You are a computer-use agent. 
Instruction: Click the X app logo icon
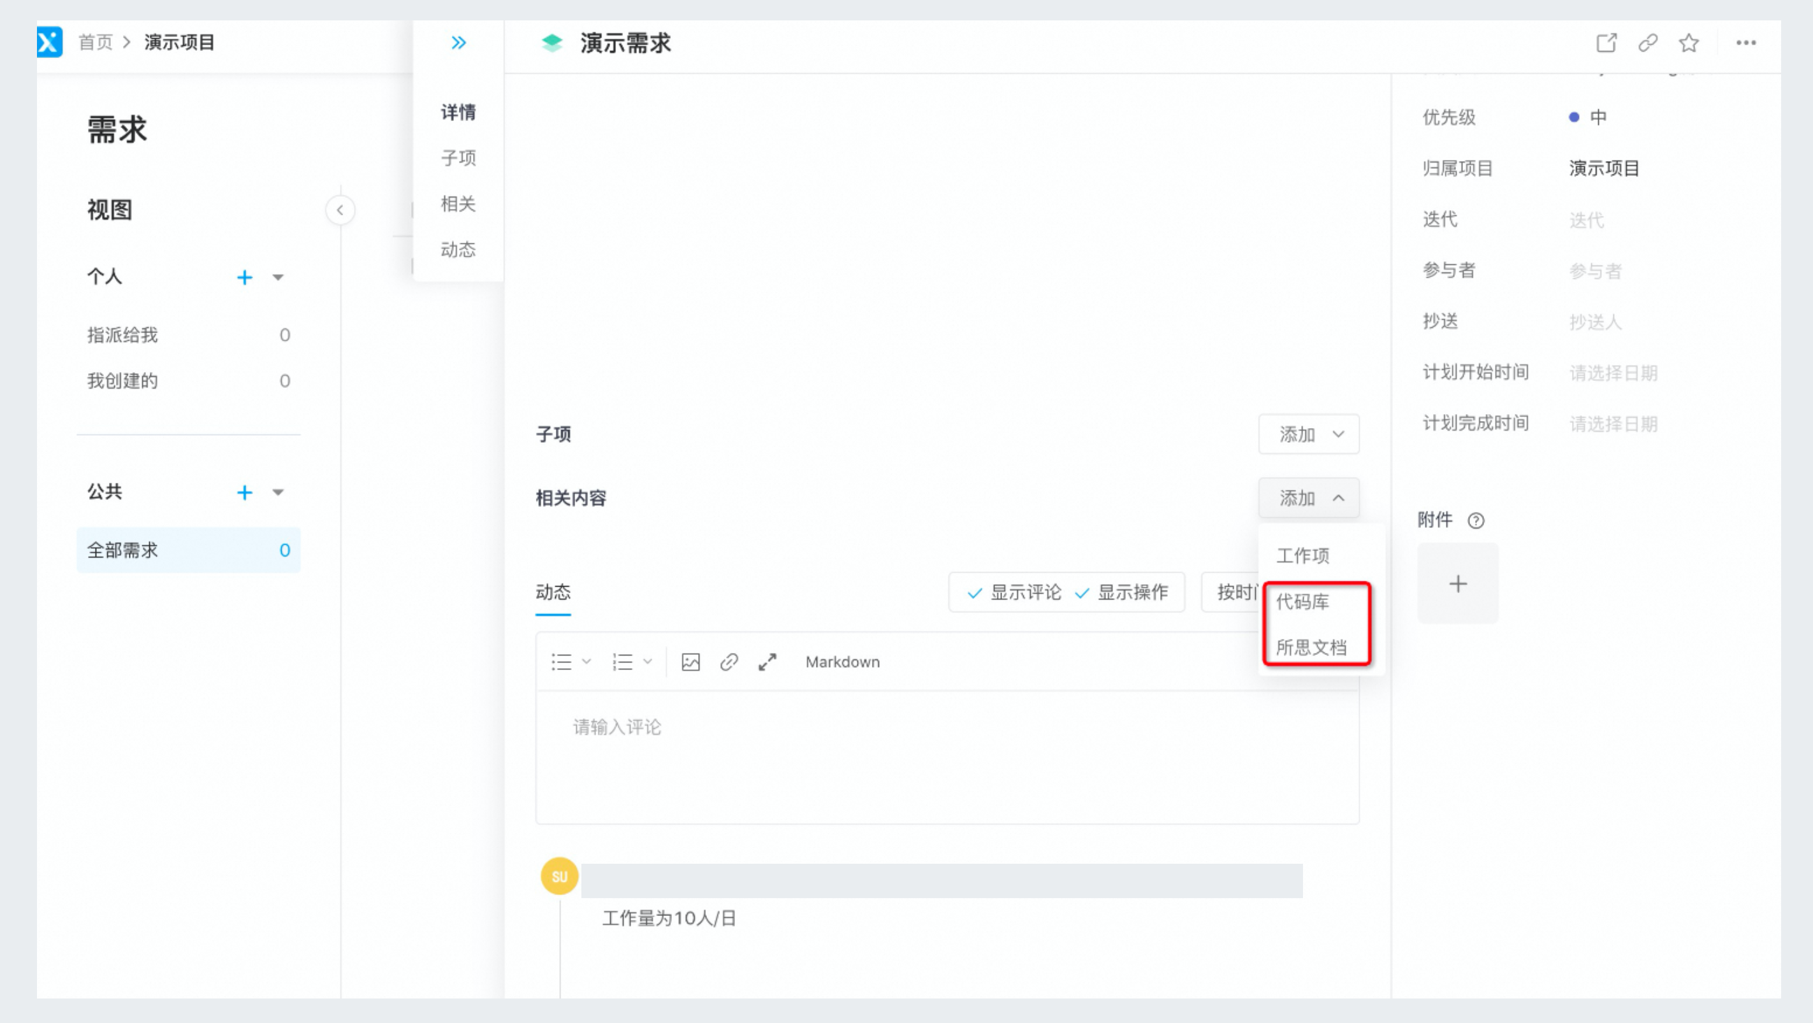point(49,42)
